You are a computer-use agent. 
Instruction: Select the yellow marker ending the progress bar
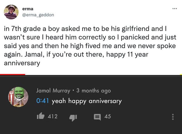pyautogui.click(x=181, y=75)
